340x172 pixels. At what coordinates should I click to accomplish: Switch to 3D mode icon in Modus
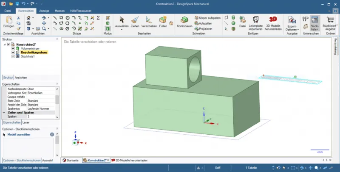(108, 28)
